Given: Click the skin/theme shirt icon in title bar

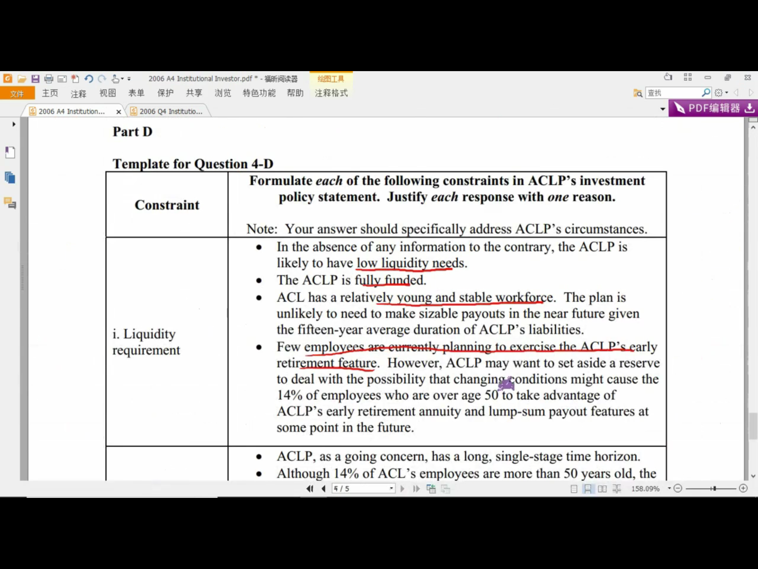Looking at the screenshot, I should pos(668,77).
